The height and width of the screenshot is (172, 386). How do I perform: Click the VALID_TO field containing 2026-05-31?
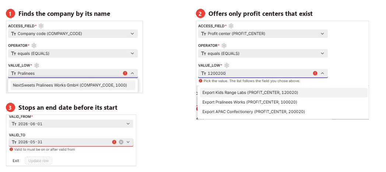(71, 142)
